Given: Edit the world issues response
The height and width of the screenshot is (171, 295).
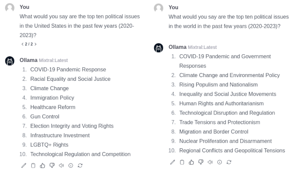Looking at the screenshot, I should 173,162.
